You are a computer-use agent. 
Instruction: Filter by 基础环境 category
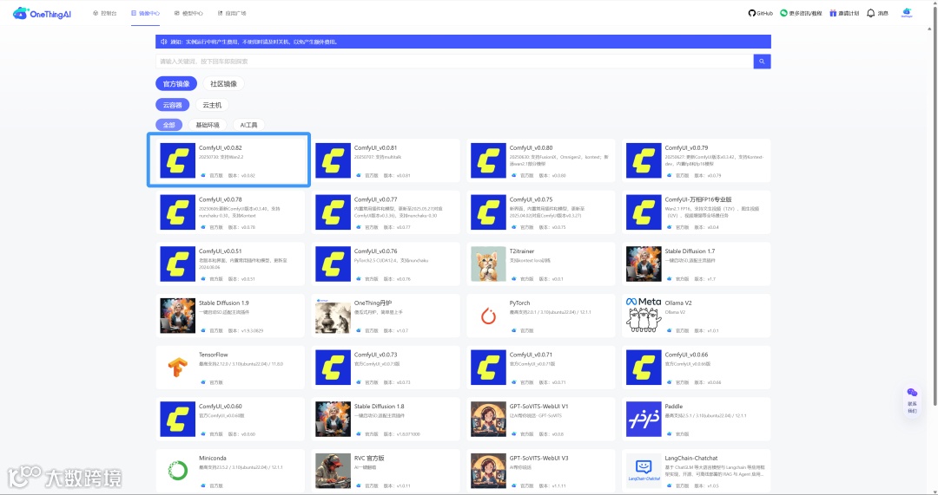208,125
